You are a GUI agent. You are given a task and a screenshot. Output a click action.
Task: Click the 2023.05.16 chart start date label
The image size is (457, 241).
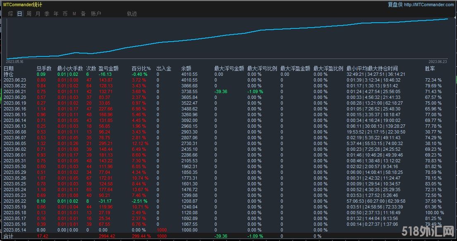coord(14,61)
